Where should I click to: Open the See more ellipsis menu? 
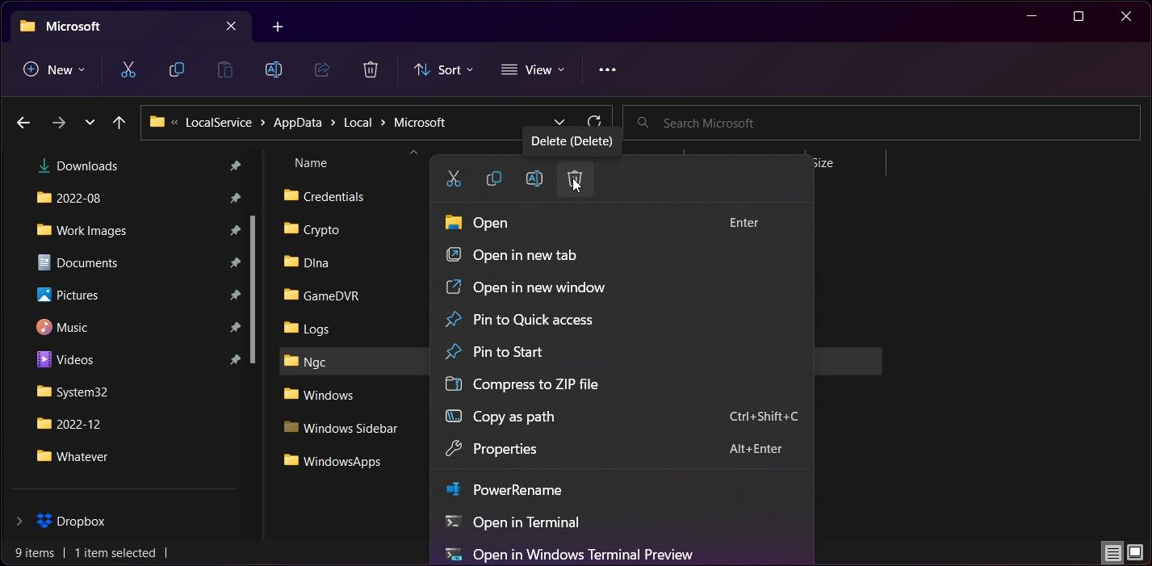[x=607, y=70]
